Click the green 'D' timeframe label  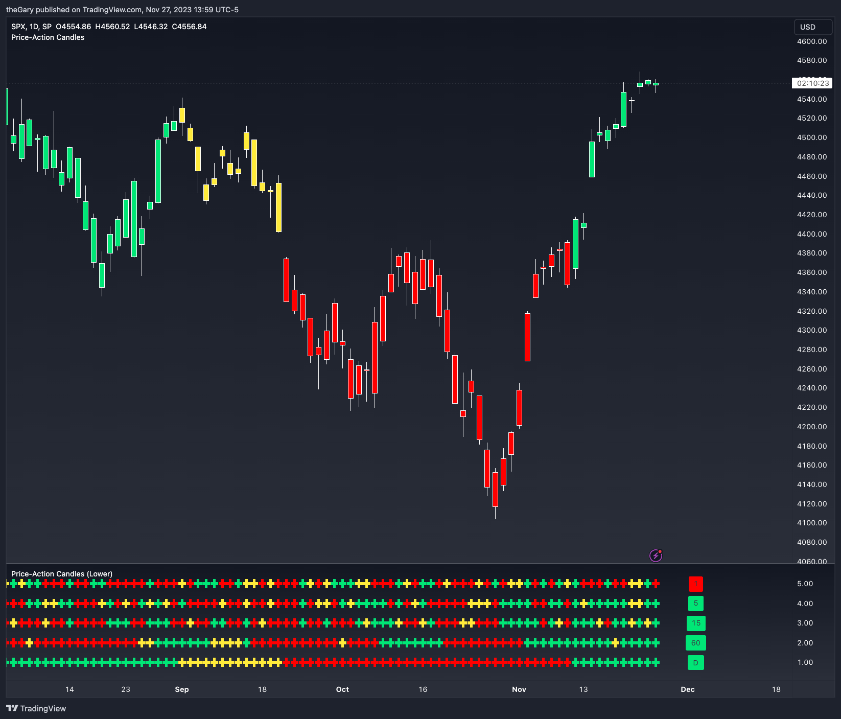695,663
